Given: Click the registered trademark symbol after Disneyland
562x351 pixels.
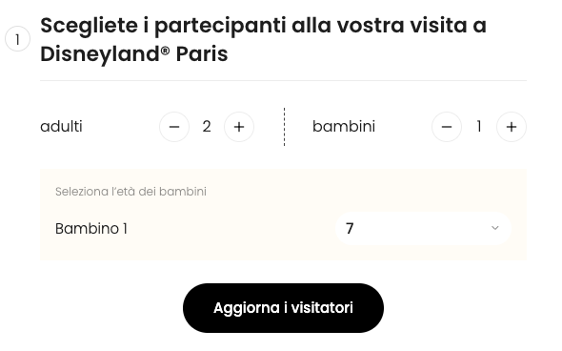Looking at the screenshot, I should pos(165,51).
